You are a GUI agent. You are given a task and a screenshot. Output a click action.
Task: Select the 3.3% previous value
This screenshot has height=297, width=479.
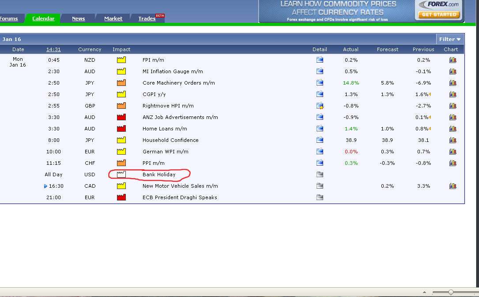[423, 186]
